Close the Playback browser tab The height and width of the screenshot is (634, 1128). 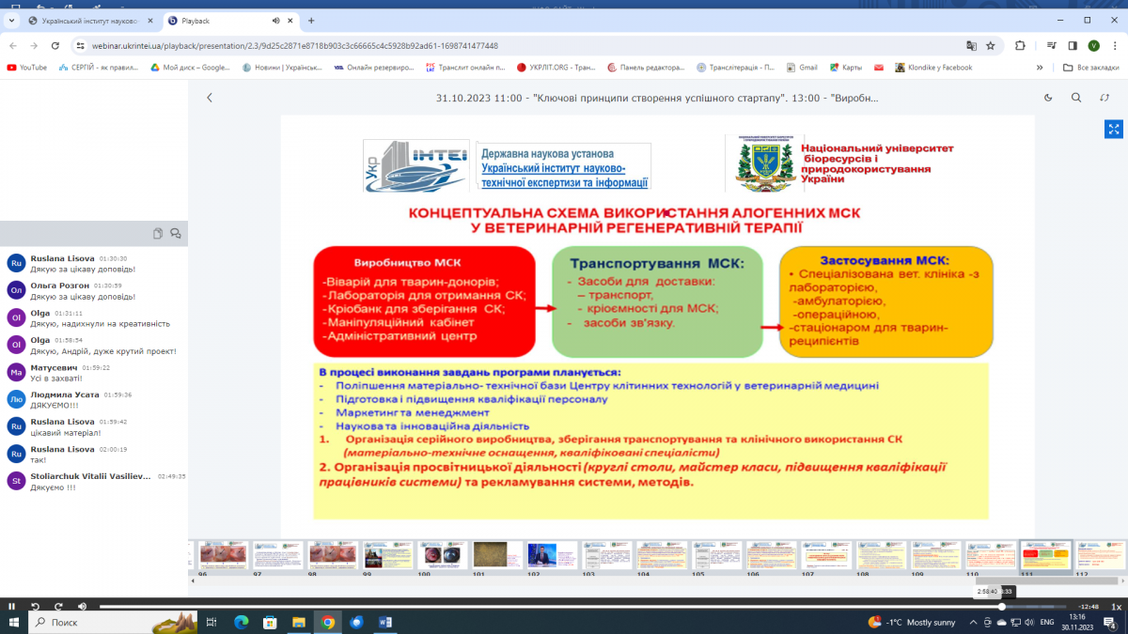click(x=290, y=20)
